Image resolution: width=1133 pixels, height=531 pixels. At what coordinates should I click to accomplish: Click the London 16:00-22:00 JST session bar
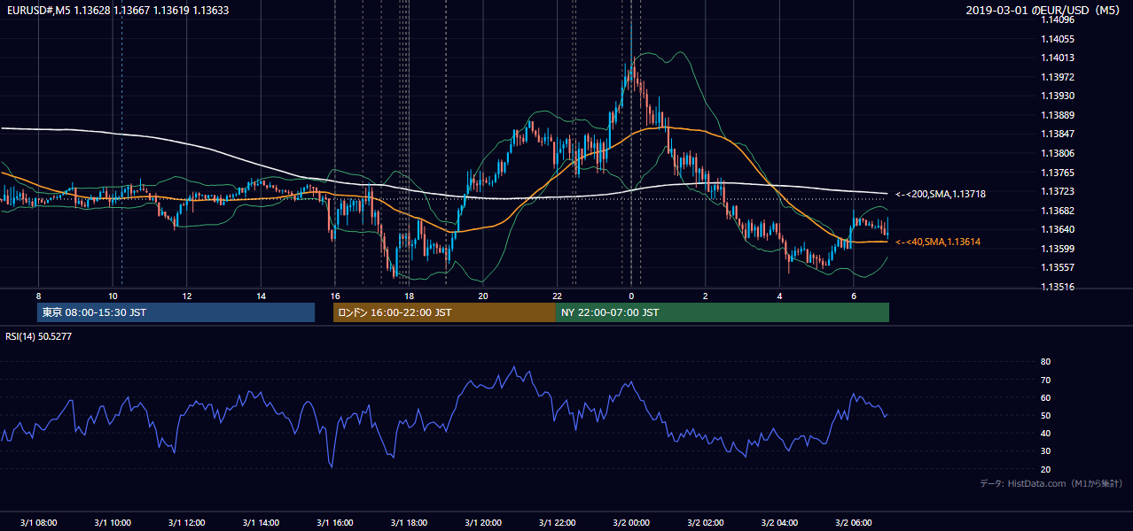pos(444,312)
